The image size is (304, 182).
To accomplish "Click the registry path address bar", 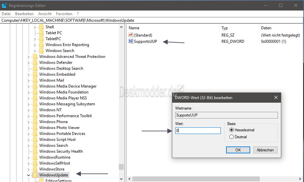I will coord(152,20).
